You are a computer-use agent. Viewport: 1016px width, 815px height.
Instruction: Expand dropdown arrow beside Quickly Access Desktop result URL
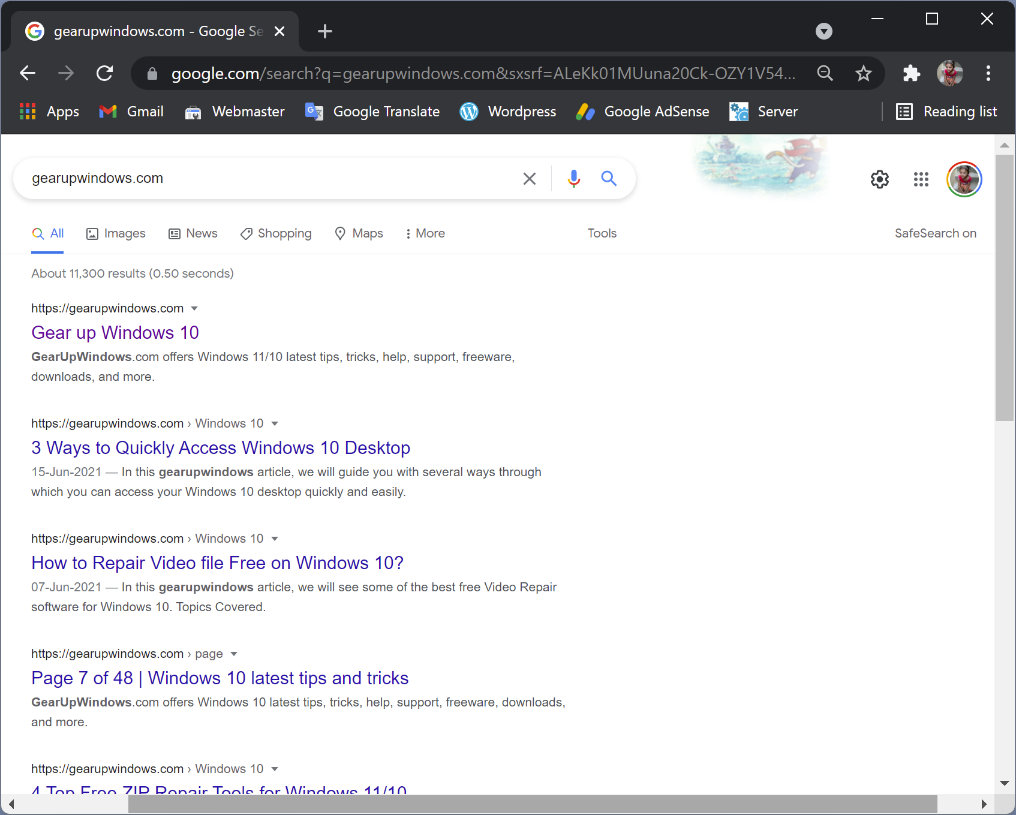[x=275, y=423]
